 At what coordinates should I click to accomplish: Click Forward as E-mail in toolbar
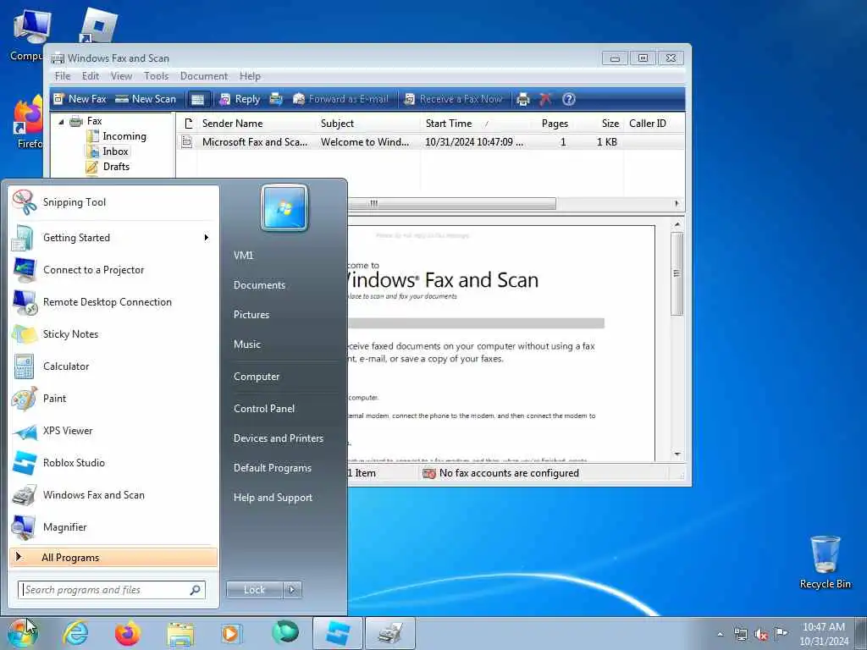[340, 99]
